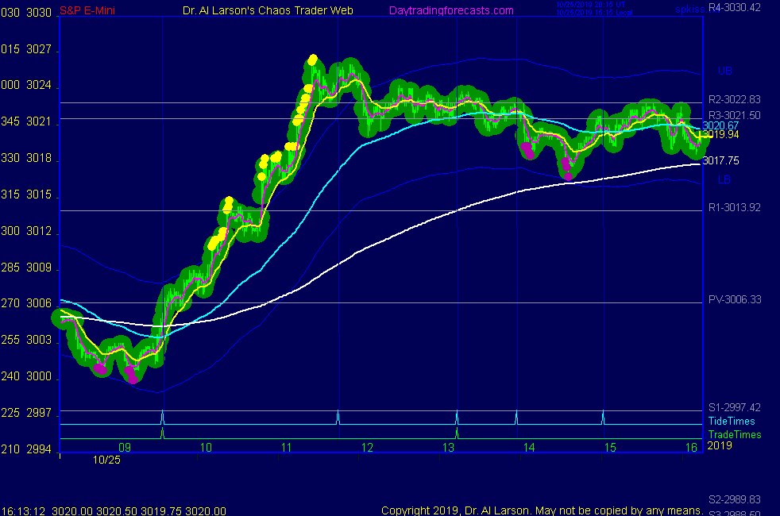
Task: Select hour 09 on the time axis
Action: click(125, 448)
